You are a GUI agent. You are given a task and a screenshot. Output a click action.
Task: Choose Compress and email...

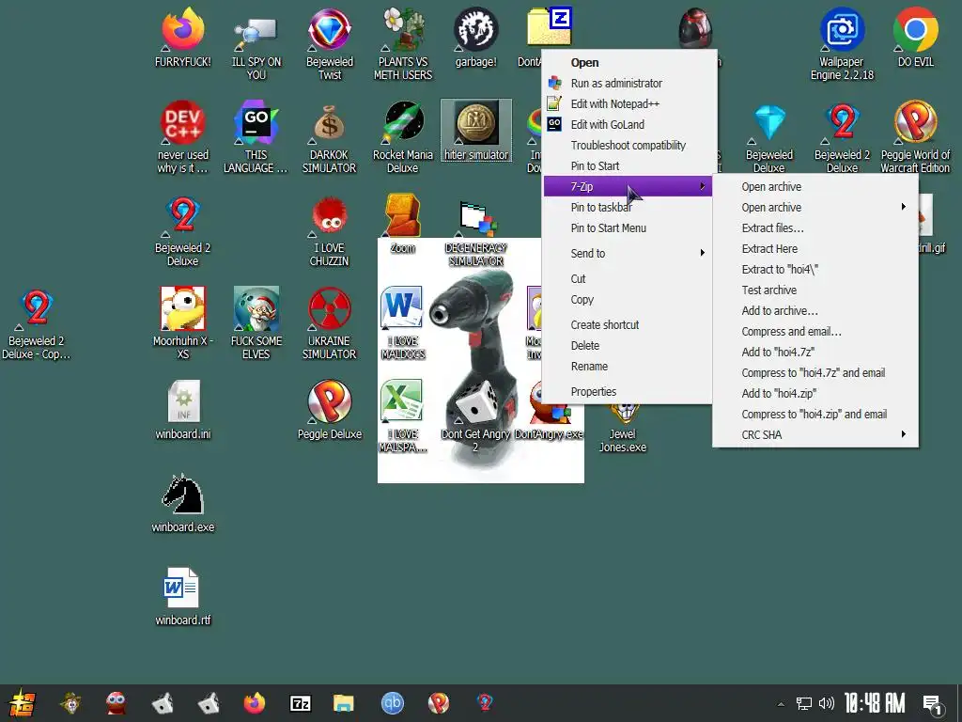click(815, 332)
